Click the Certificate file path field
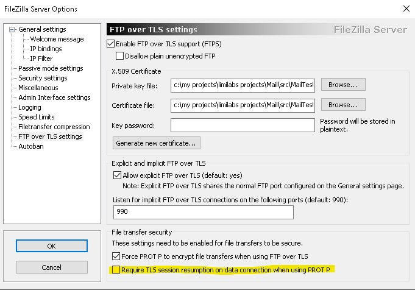This screenshot has height=290, width=415. coord(243,105)
